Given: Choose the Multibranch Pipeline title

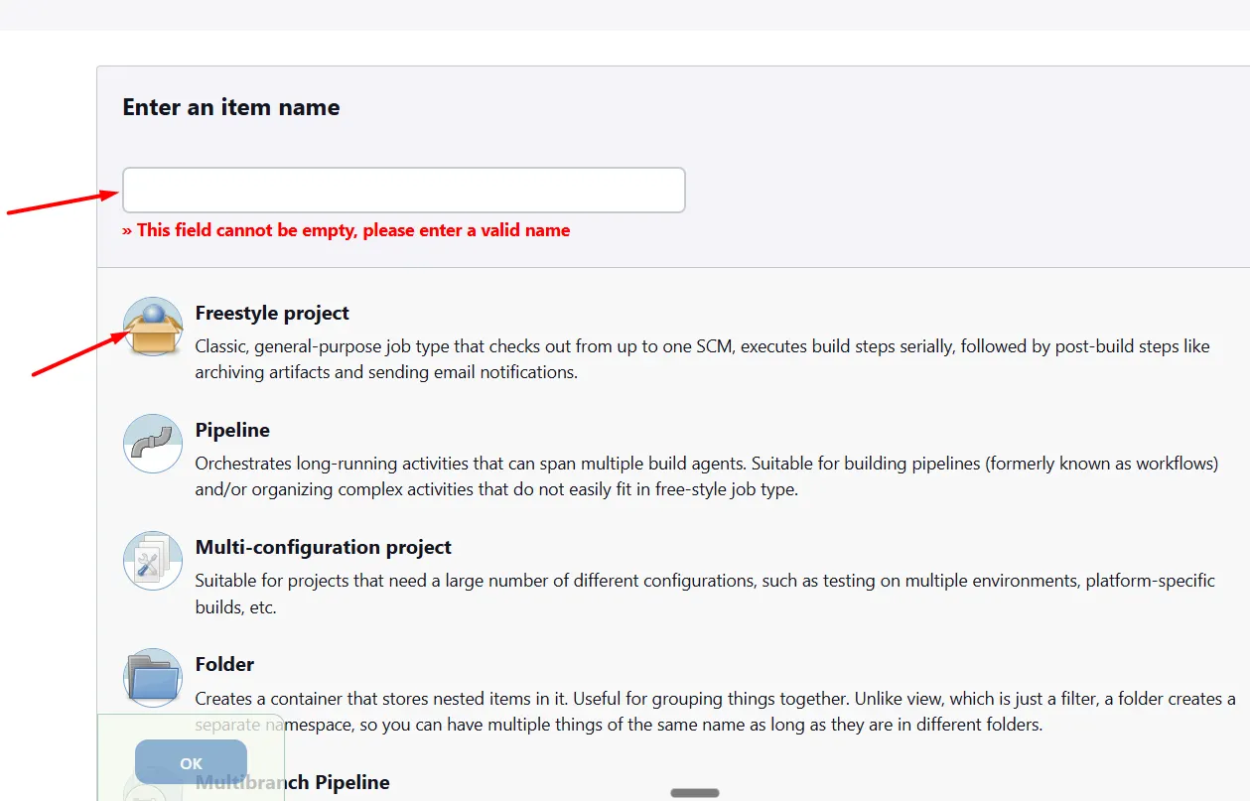Looking at the screenshot, I should coord(292,782).
